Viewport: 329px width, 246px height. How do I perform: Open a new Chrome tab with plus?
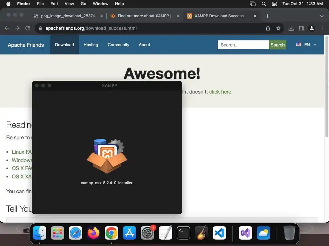tap(267, 16)
